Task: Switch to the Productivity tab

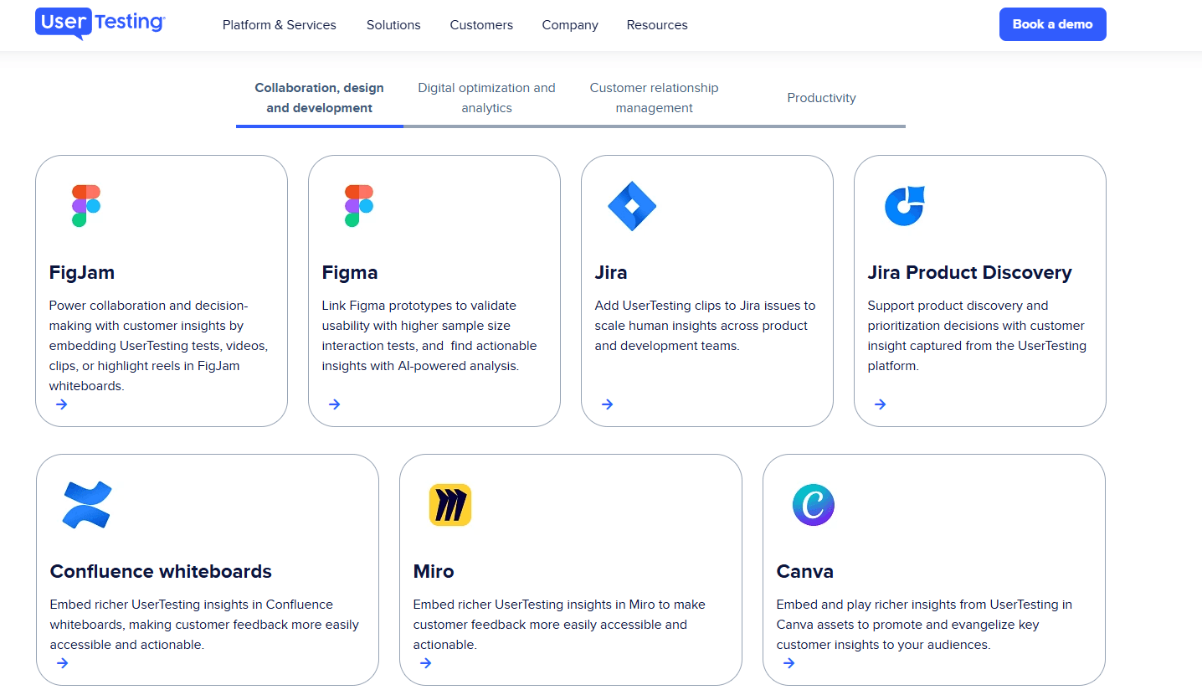Action: click(822, 98)
